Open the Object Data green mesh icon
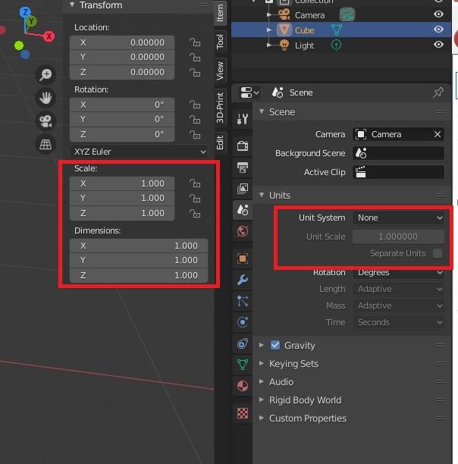 pos(243,364)
